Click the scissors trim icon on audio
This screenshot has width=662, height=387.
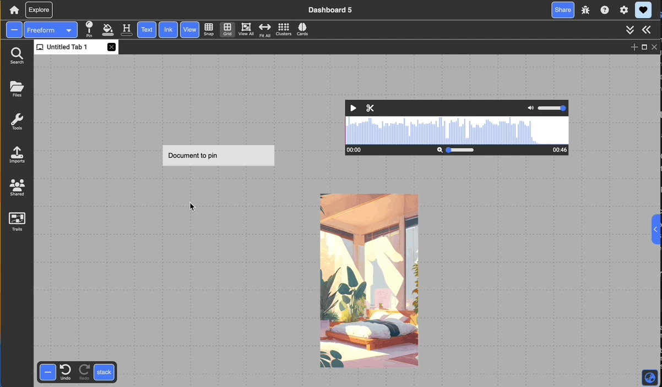pos(370,108)
